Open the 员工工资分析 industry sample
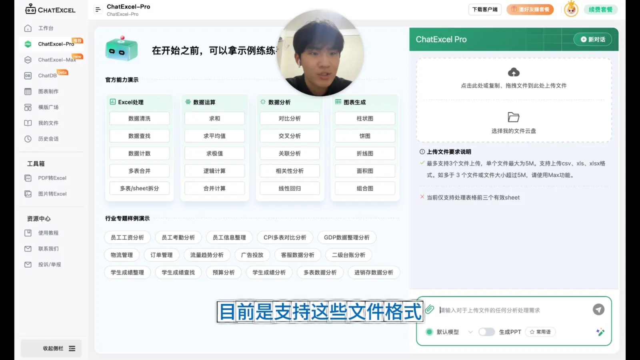640x360 pixels. click(127, 238)
